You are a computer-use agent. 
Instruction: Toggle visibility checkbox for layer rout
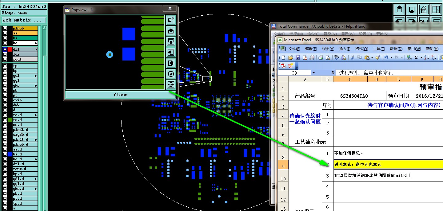pyautogui.click(x=5, y=59)
